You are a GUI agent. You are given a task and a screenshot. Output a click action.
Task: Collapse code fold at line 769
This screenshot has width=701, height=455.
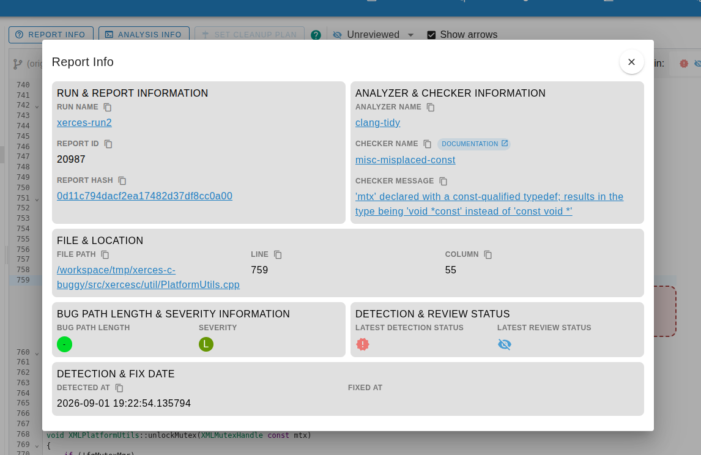[x=37, y=446]
